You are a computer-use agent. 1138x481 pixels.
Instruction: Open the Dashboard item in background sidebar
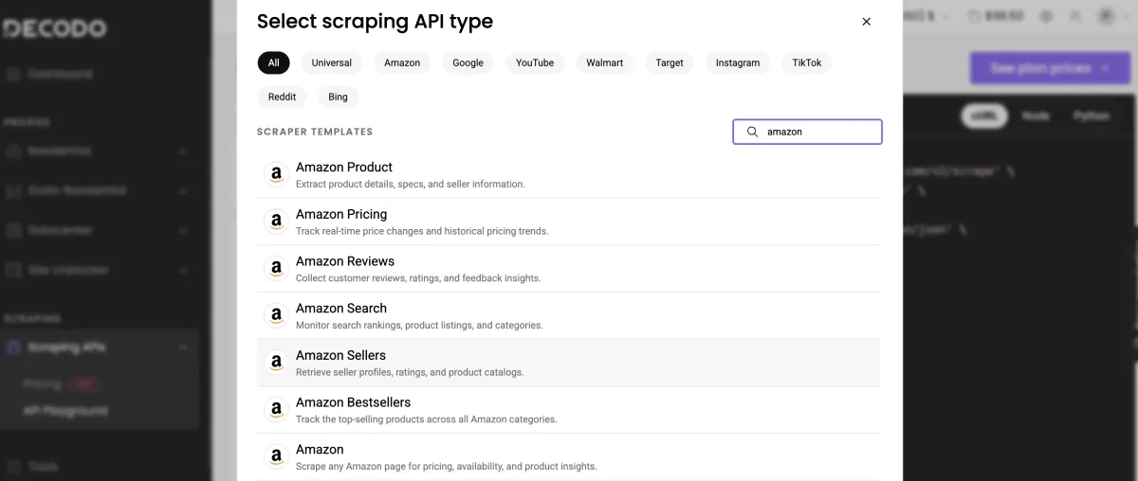click(60, 74)
